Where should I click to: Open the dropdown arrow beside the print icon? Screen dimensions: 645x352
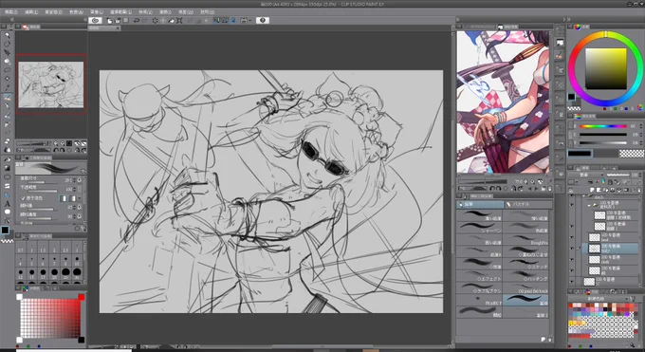point(249,20)
